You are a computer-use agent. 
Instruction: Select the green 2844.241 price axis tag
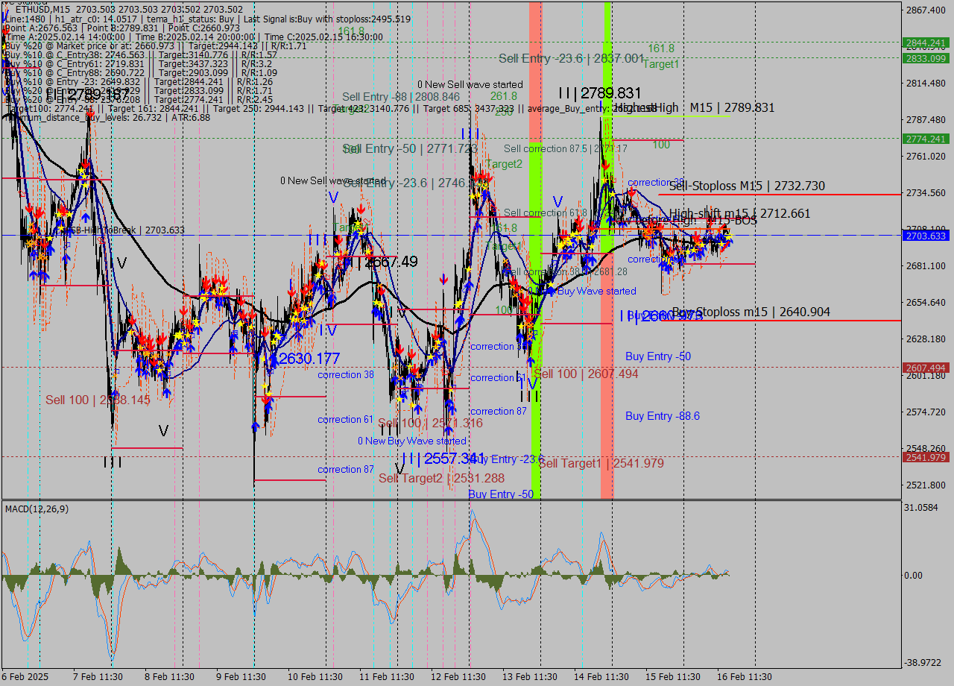(x=925, y=43)
